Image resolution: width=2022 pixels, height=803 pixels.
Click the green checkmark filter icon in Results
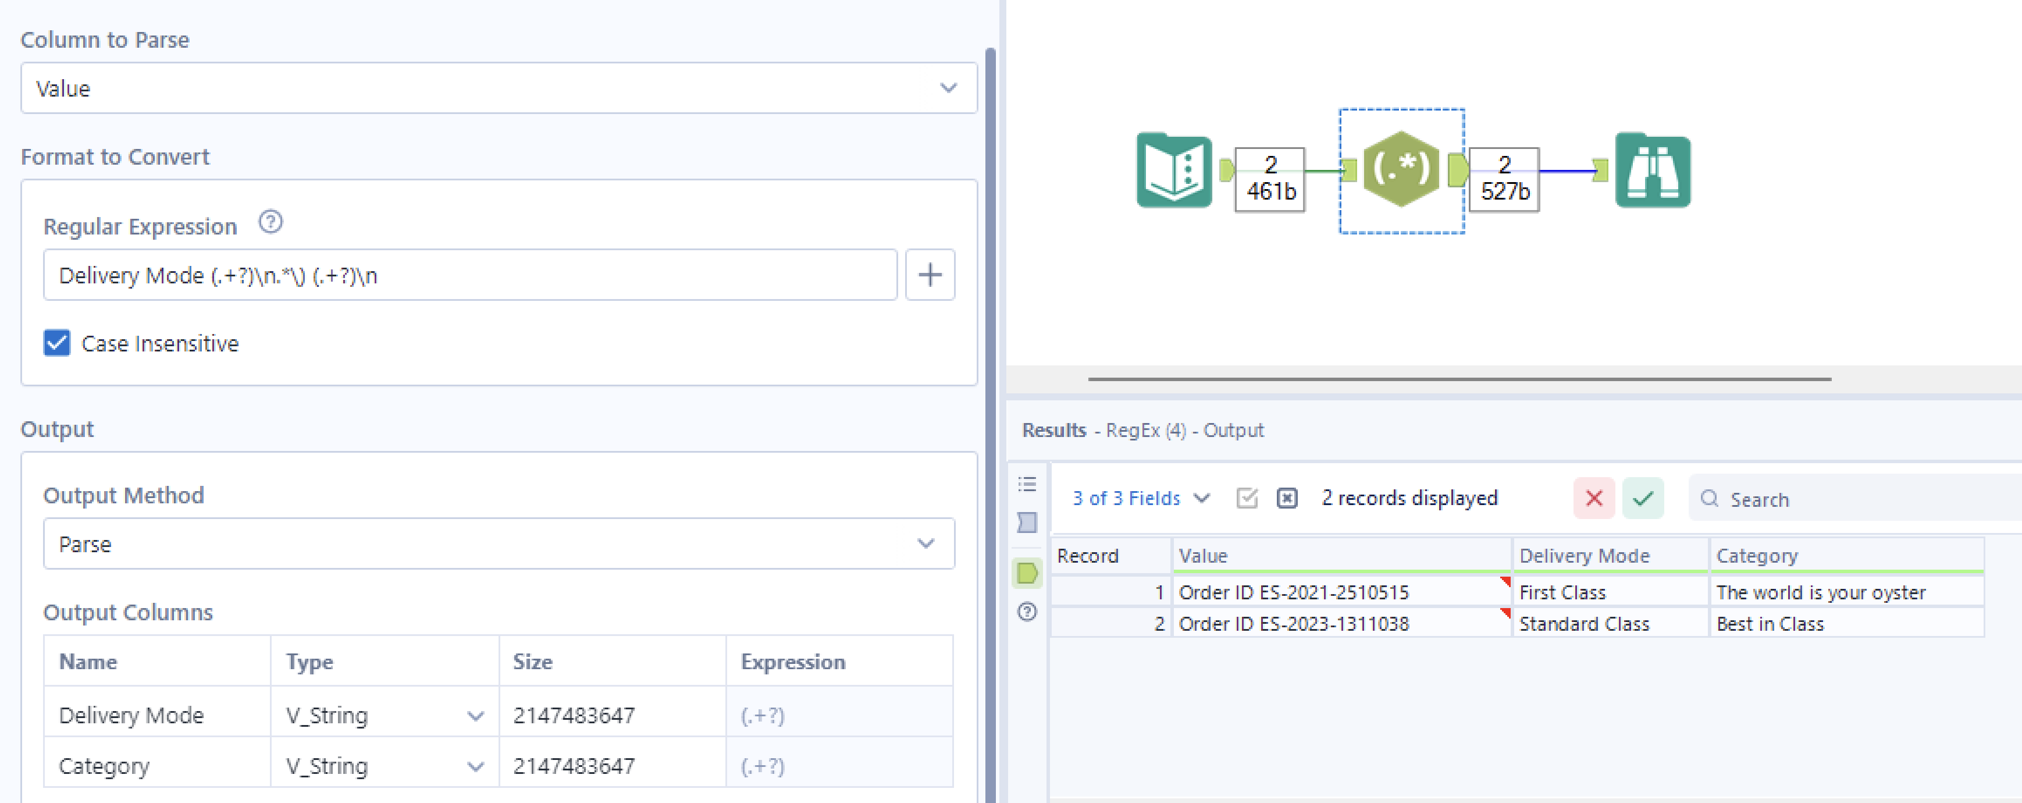coord(1643,498)
